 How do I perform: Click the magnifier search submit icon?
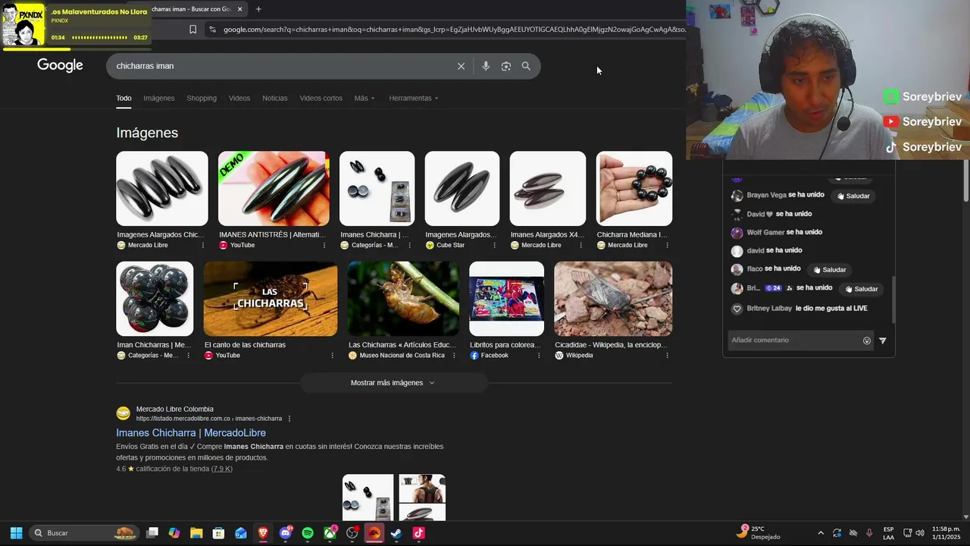[x=526, y=66]
